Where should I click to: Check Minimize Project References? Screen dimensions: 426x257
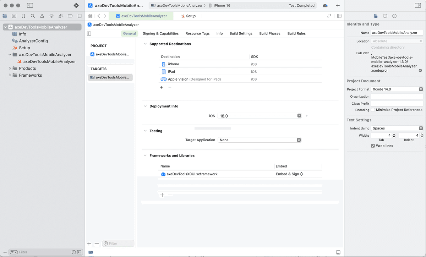tap(373, 110)
